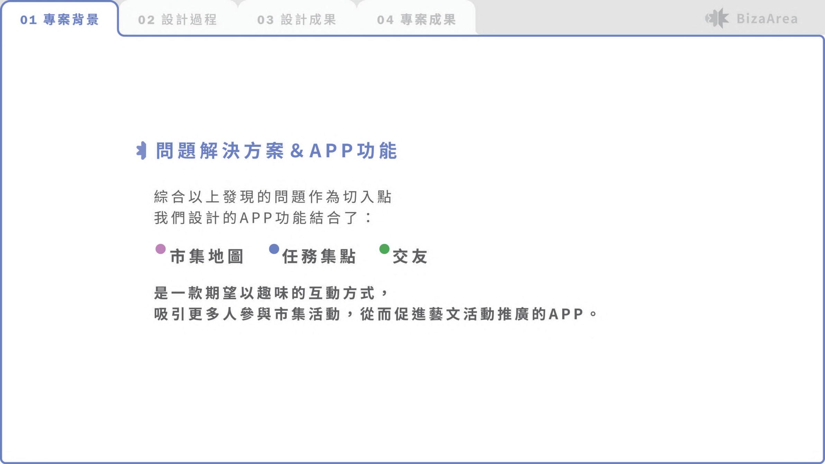Click the word APP ending the last sentence
This screenshot has width=825, height=464.
(x=566, y=314)
